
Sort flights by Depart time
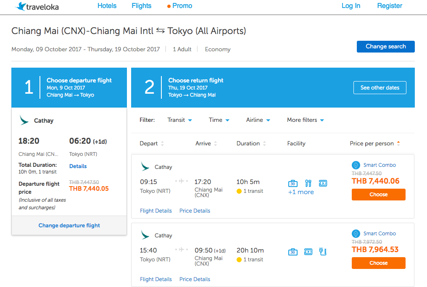[152, 144]
